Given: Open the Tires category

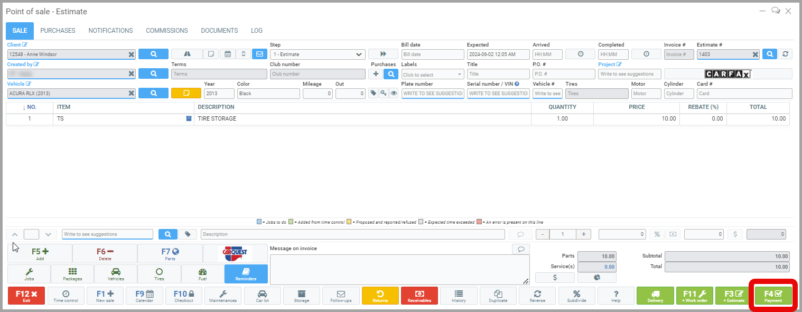Looking at the screenshot, I should pyautogui.click(x=159, y=274).
